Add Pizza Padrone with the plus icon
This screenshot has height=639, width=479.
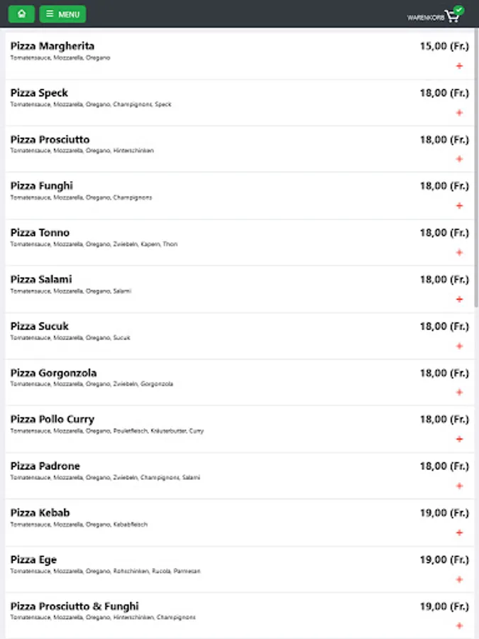tap(459, 486)
